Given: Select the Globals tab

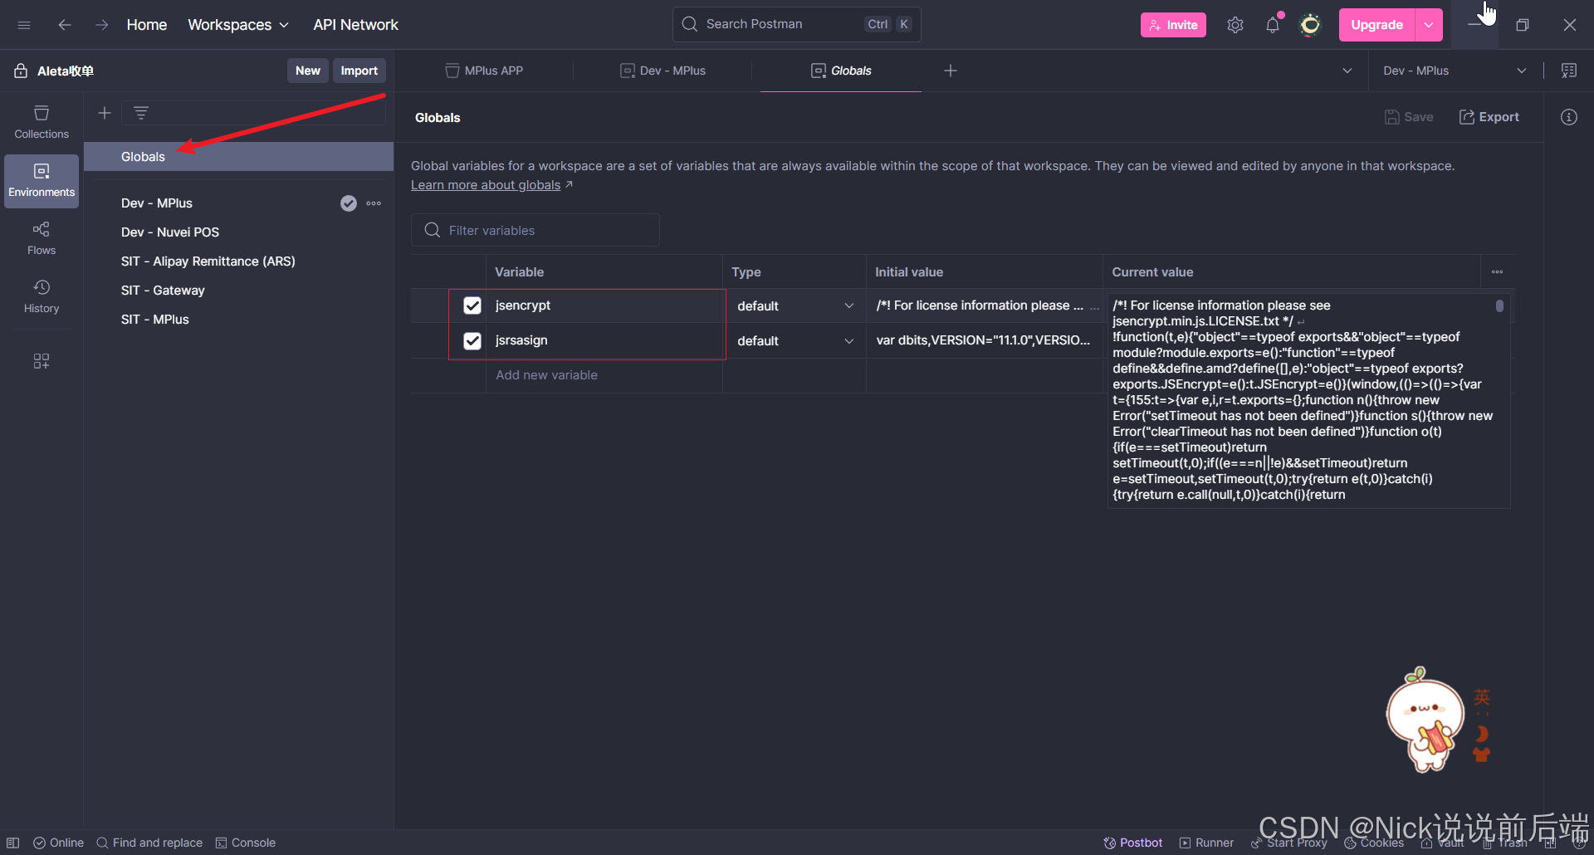Looking at the screenshot, I should [841, 71].
